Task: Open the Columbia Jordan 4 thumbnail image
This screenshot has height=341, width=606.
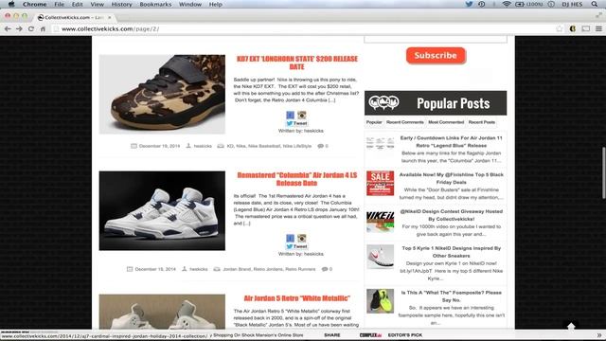Action: (x=162, y=210)
